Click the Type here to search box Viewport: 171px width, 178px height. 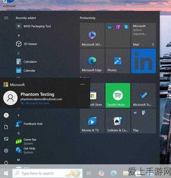click(47, 174)
